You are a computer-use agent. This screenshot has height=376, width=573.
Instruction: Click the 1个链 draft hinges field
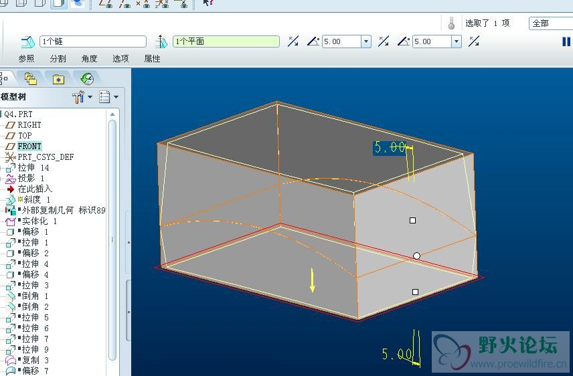[x=93, y=41]
